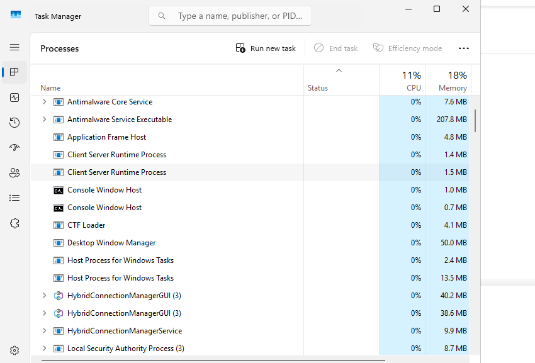The image size is (535, 363).
Task: Click the 50.0 MB memory value
Action: [x=453, y=243]
